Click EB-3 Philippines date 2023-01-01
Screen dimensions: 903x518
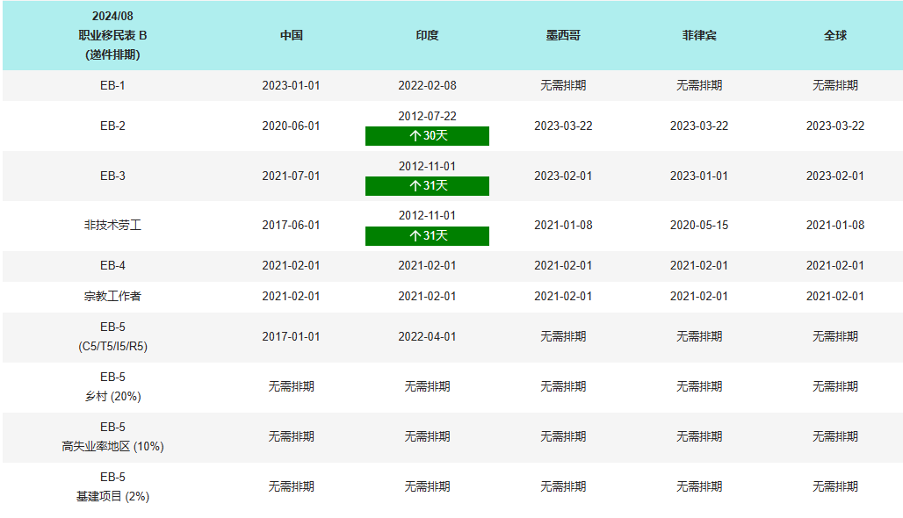click(698, 176)
